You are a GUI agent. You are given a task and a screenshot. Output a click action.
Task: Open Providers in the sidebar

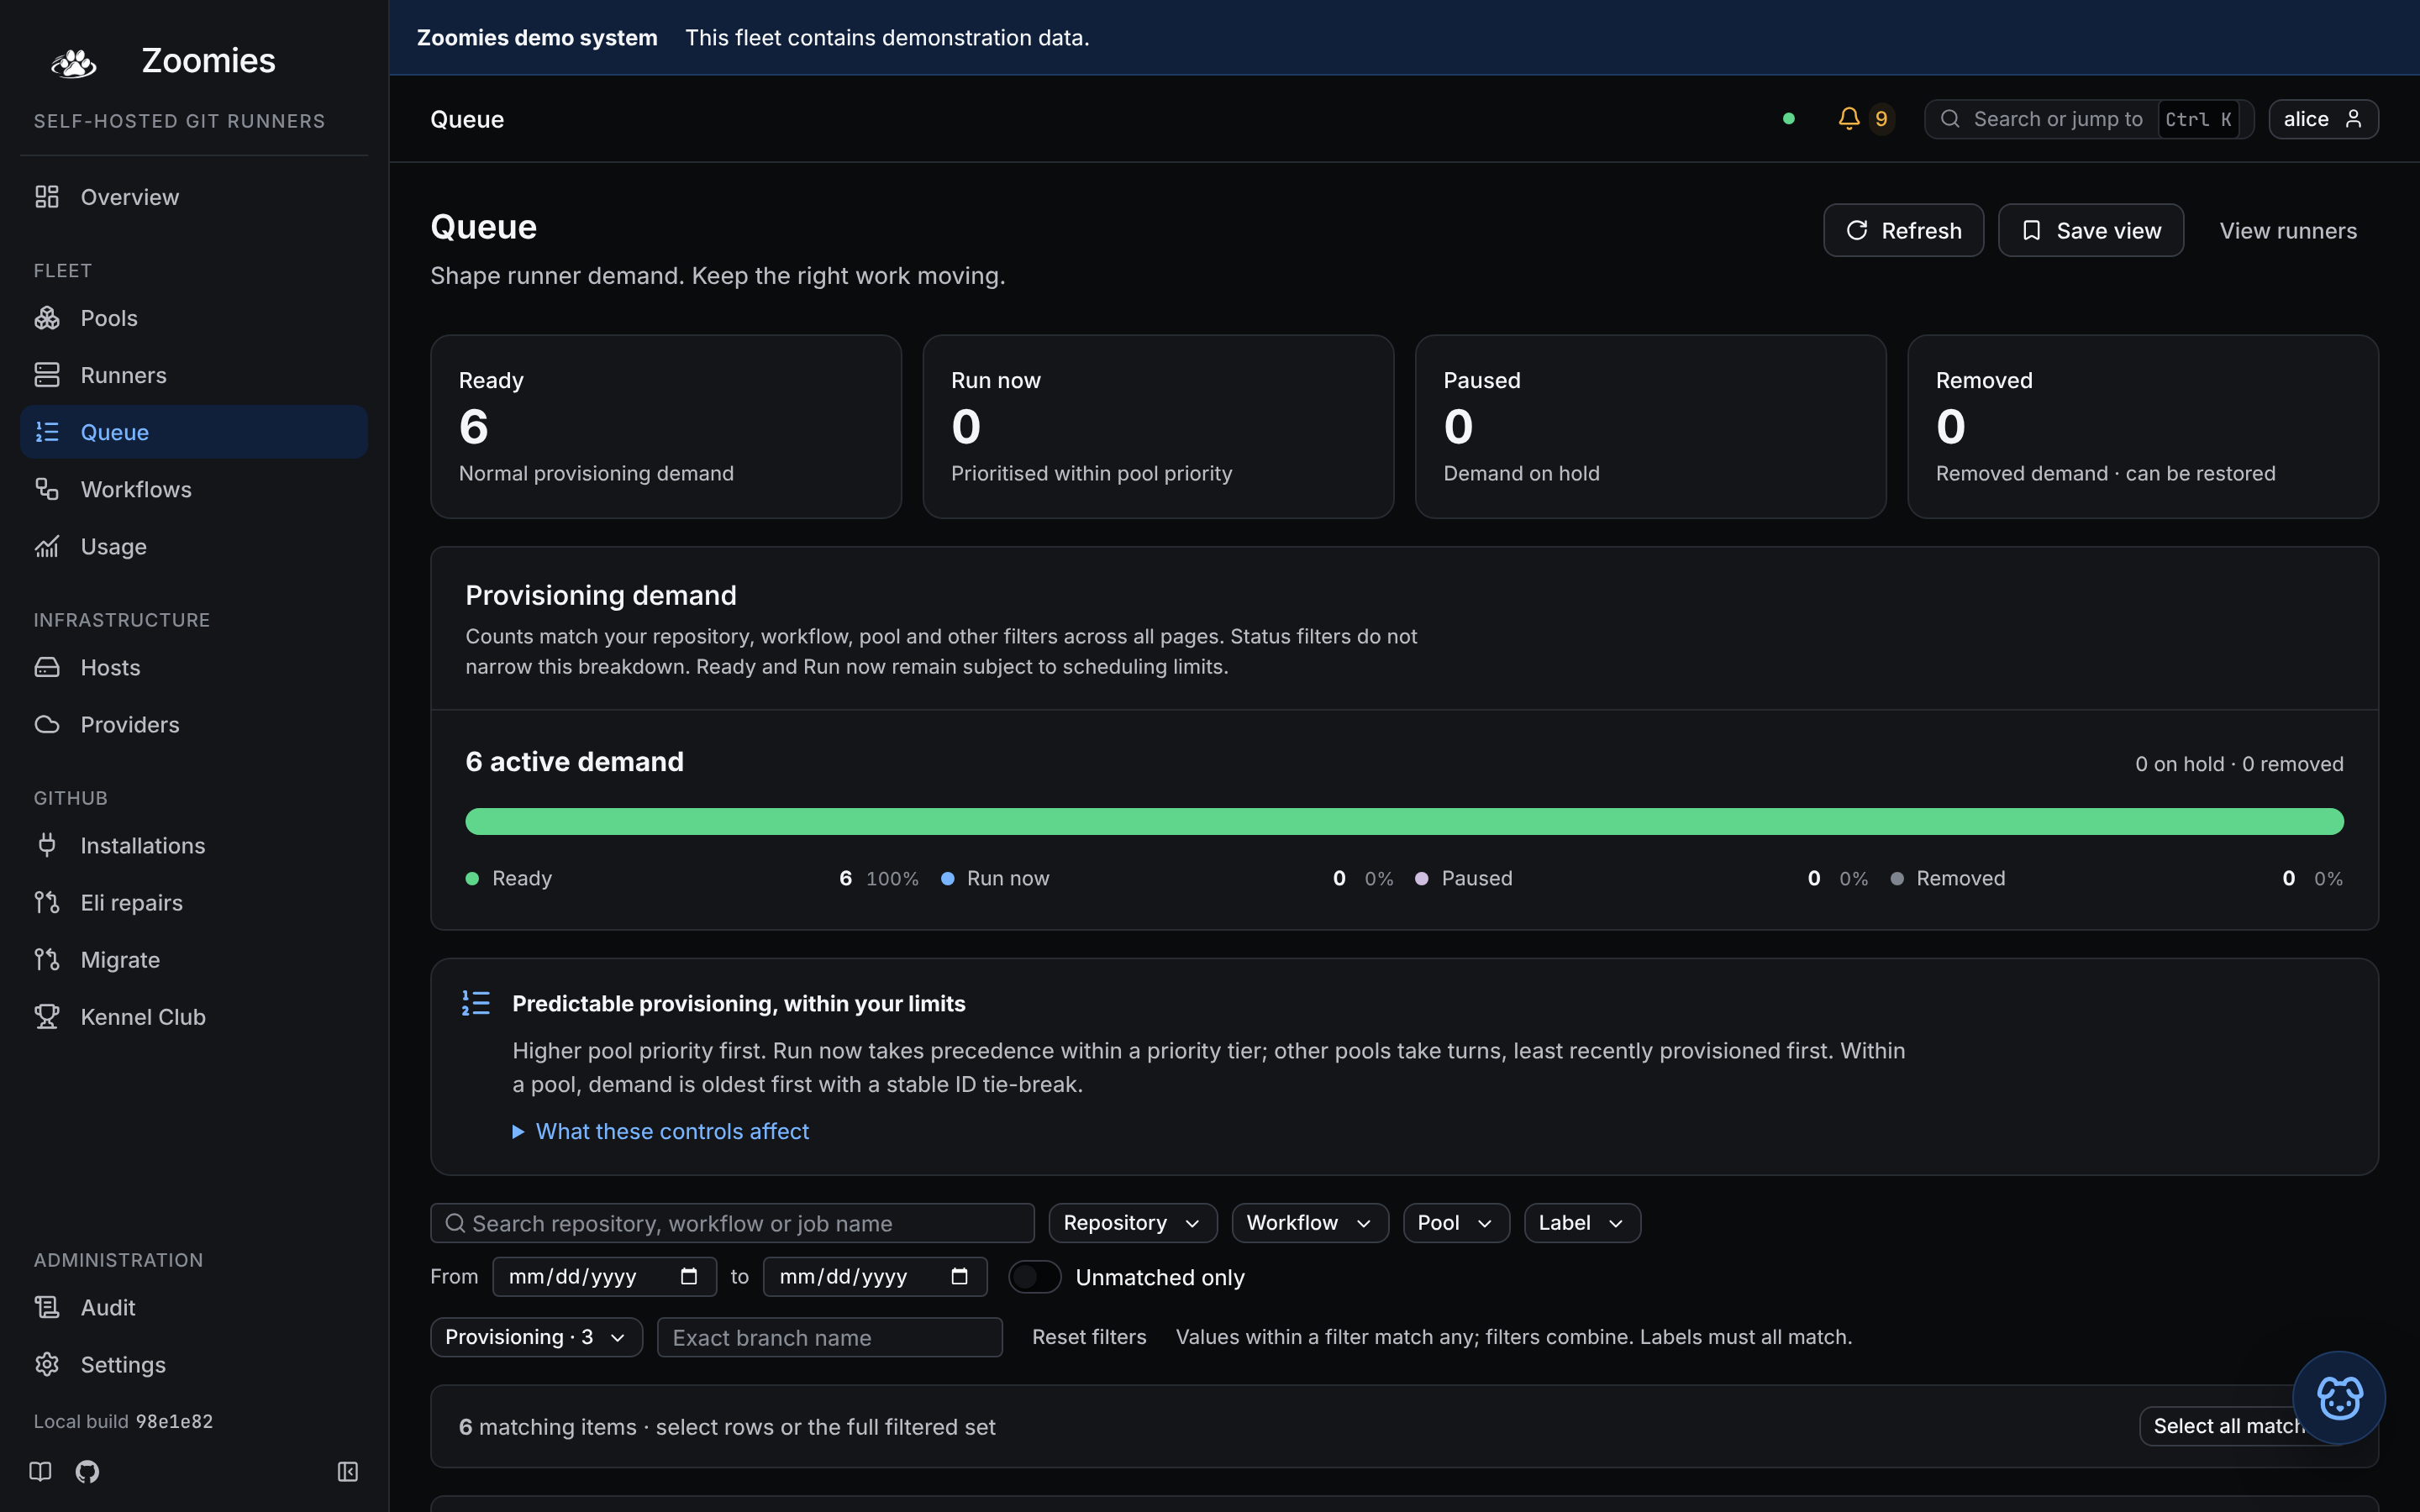194,724
